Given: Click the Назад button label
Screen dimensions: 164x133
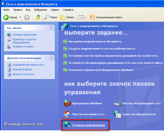Looking at the screenshot, I should click(13, 17).
